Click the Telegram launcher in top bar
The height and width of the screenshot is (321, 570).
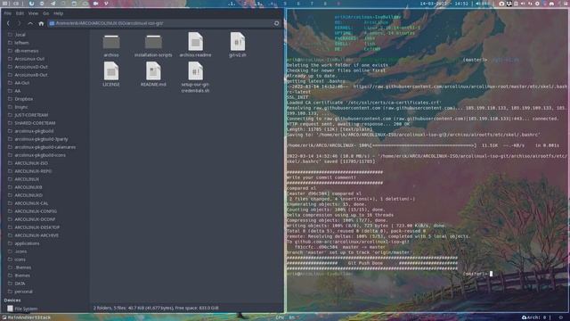tap(53, 4)
